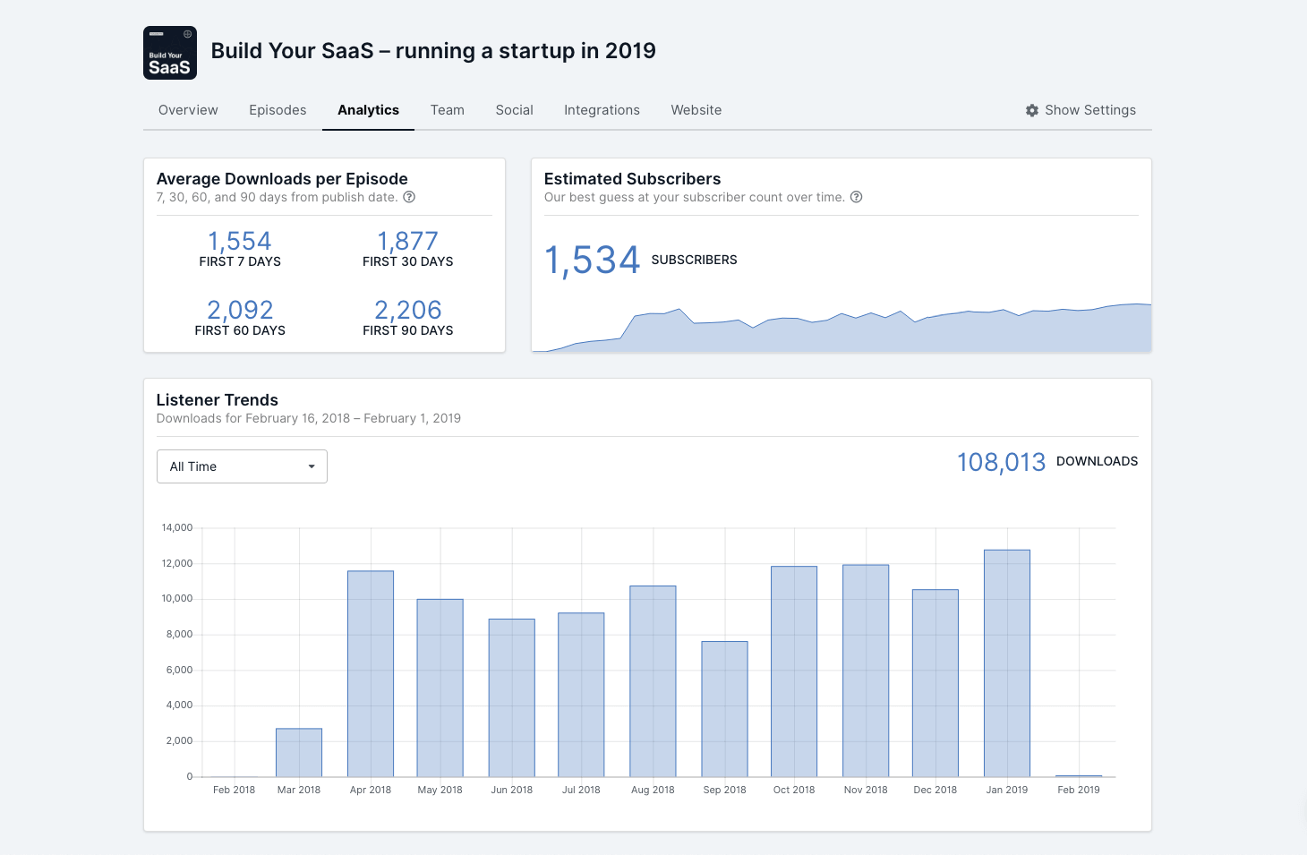Click the gear icon beside Show Settings
Image resolution: width=1307 pixels, height=855 pixels.
1032,110
